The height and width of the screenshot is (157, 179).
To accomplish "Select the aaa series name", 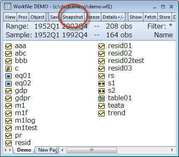I will pyautogui.click(x=20, y=46).
